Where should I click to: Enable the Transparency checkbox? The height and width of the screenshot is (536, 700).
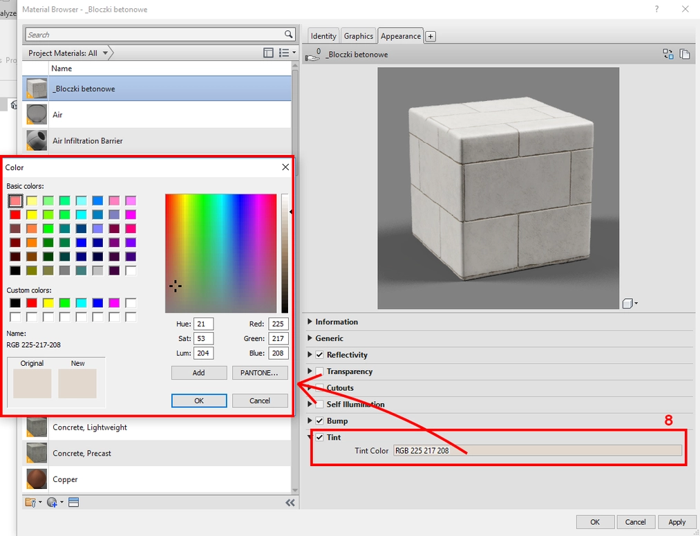coord(319,371)
